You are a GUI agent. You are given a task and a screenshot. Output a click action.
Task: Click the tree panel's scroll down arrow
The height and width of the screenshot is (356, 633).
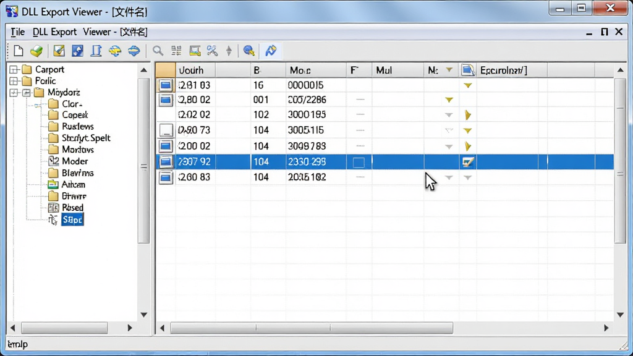pos(143,315)
